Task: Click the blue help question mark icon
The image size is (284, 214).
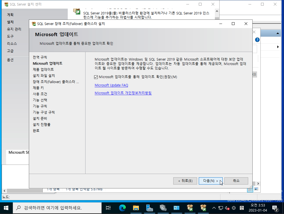Action: tap(257, 40)
